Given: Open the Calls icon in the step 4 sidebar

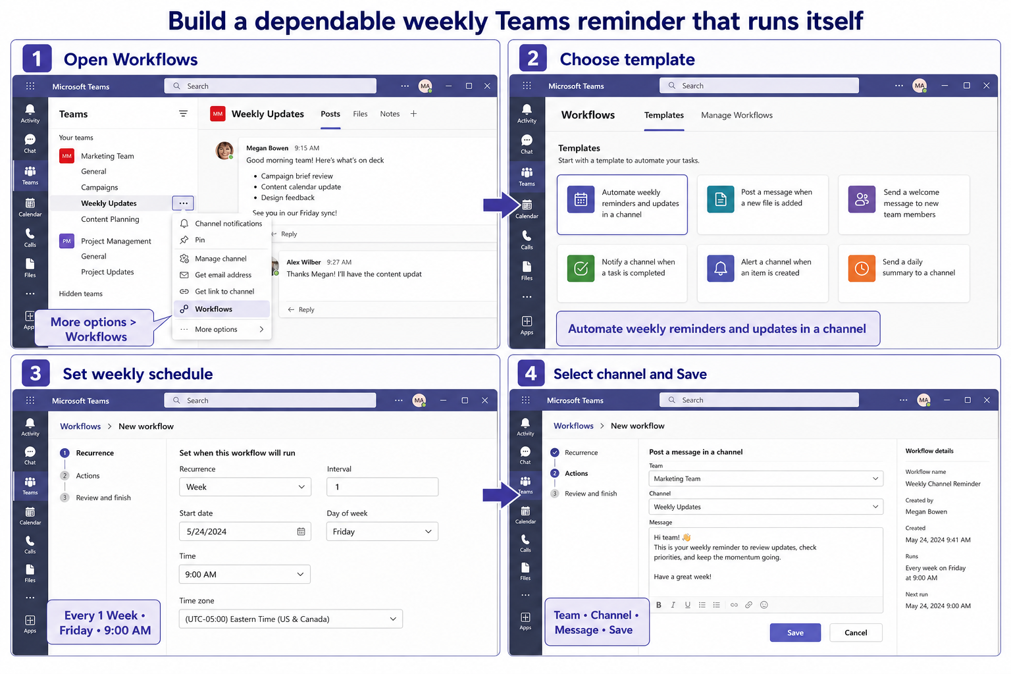Looking at the screenshot, I should click(x=525, y=543).
